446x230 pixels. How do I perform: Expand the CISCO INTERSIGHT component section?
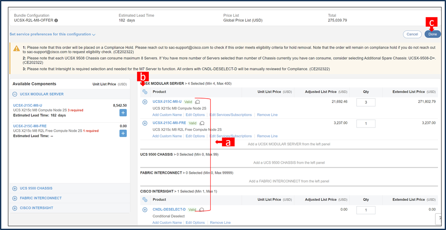click(x=15, y=208)
